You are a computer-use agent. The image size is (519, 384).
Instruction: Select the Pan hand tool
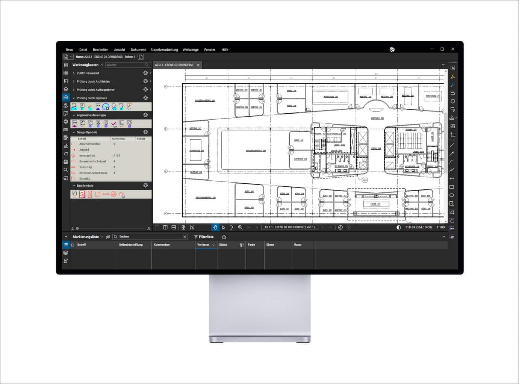pyautogui.click(x=215, y=227)
